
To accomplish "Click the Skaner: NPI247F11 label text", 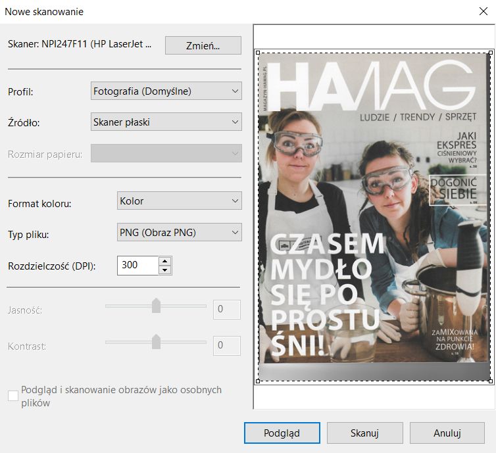I will (80, 44).
